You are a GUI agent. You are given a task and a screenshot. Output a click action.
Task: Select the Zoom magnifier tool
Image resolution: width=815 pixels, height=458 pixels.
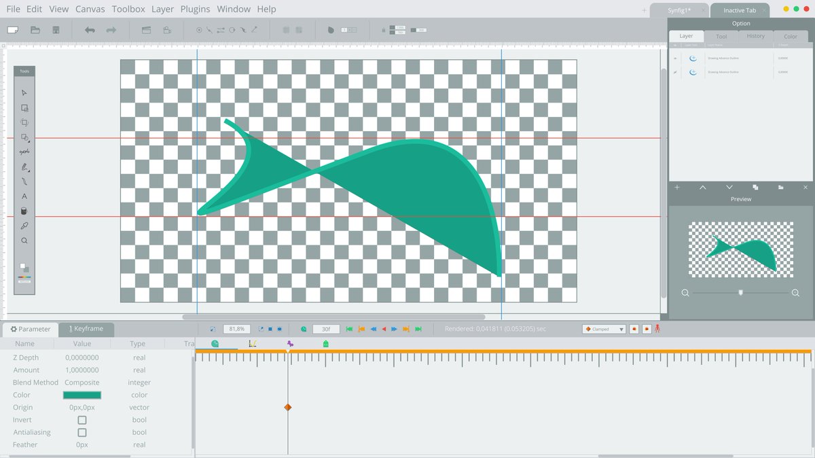click(x=24, y=241)
